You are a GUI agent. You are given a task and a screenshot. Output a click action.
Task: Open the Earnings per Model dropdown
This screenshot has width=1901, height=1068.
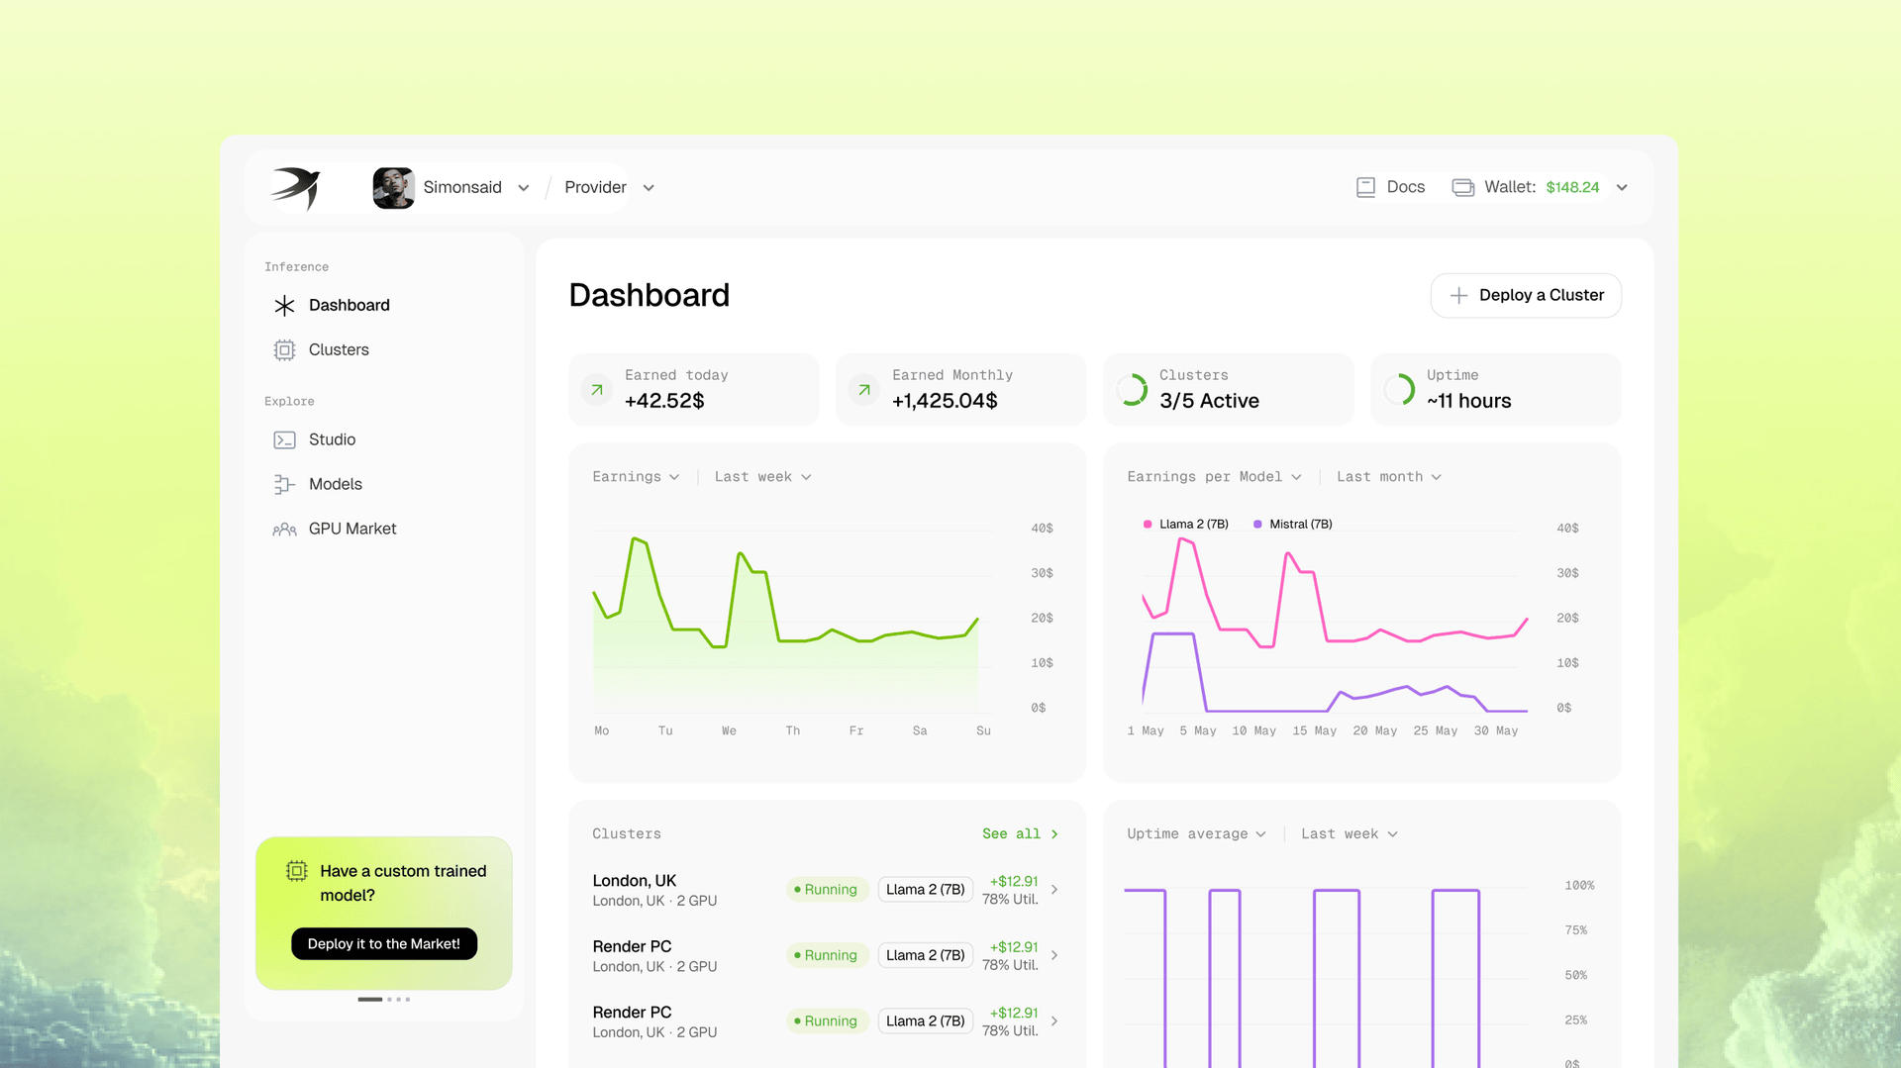click(x=1214, y=477)
